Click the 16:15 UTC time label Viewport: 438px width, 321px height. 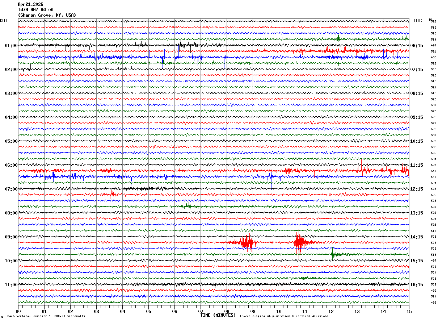[x=416, y=285]
